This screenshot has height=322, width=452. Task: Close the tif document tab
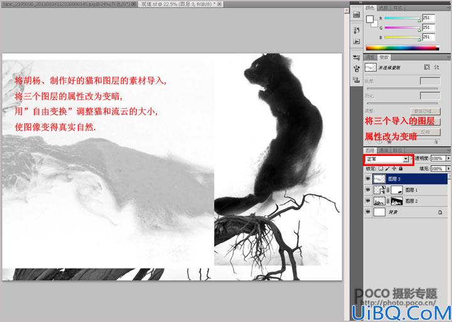(x=219, y=4)
